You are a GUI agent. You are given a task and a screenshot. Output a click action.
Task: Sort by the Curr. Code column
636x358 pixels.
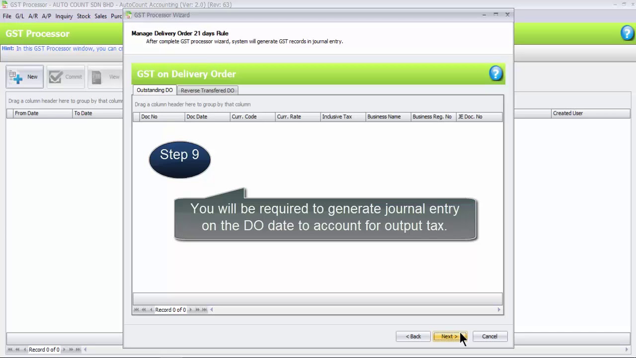pyautogui.click(x=252, y=116)
